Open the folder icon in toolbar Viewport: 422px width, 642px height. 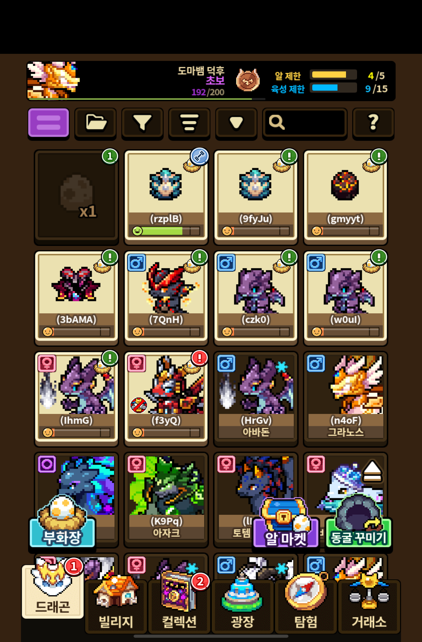point(96,123)
